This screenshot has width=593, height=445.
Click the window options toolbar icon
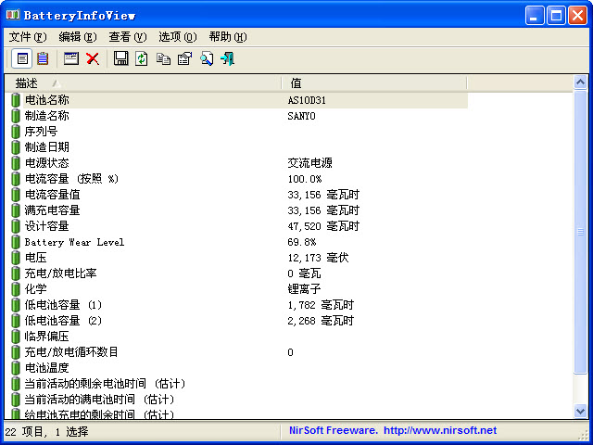(x=71, y=58)
